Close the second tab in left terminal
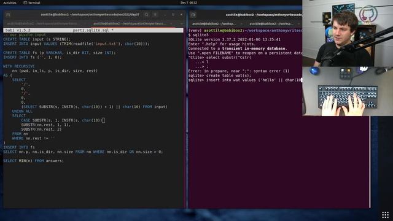Image resolution: width=393 pixels, height=221 pixels. (x=171, y=23)
